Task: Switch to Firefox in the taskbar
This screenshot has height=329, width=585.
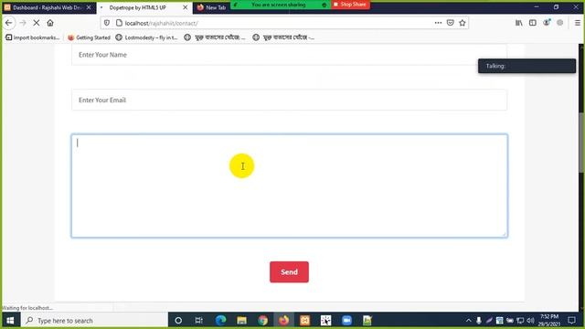Action: (x=283, y=321)
